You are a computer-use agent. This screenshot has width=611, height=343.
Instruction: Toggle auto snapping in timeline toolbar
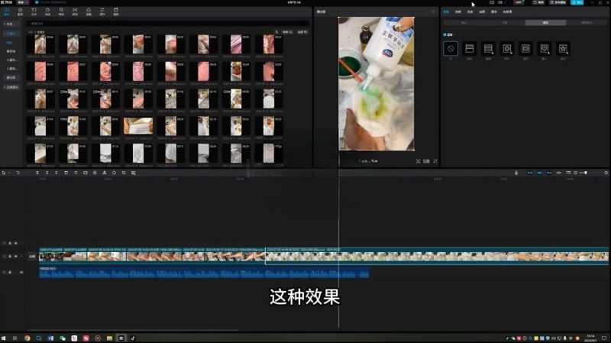[x=540, y=173]
